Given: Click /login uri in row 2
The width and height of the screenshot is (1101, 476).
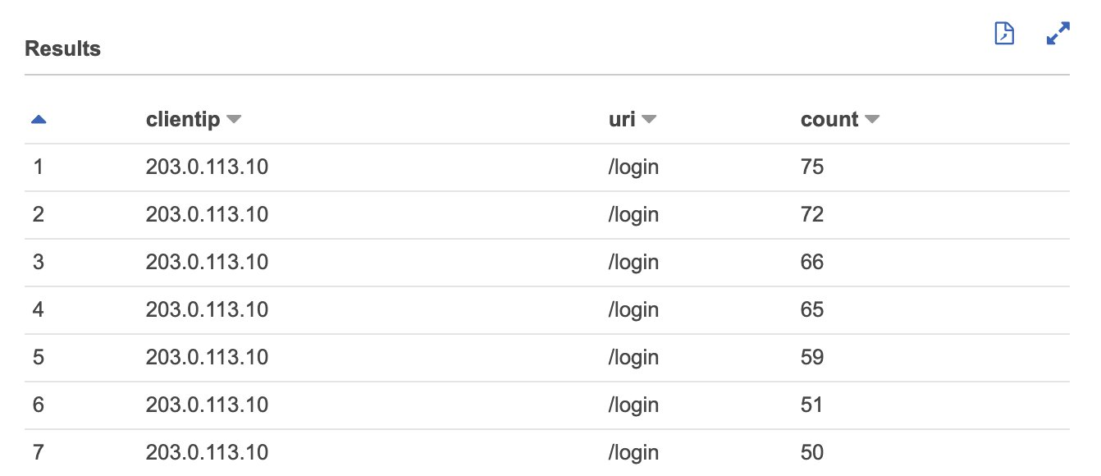Looking at the screenshot, I should [x=633, y=215].
